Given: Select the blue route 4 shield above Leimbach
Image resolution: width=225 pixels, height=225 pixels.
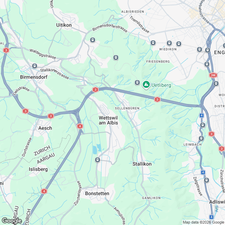Looking at the screenshot, I should pyautogui.click(x=201, y=115).
